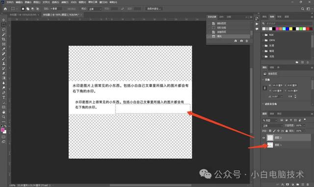Select layer 图层 2 thumbnail
The image size is (314, 187).
pos(270,138)
